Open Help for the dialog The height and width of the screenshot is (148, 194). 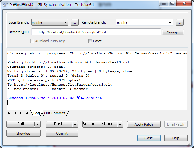tap(176, 138)
